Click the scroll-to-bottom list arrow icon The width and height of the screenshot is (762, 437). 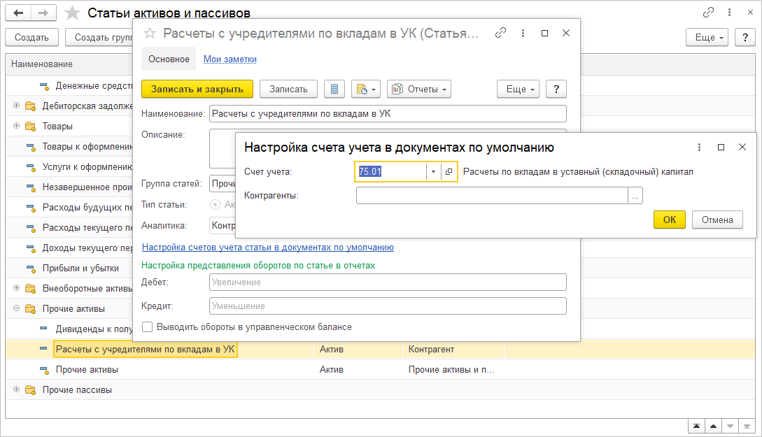(x=748, y=426)
